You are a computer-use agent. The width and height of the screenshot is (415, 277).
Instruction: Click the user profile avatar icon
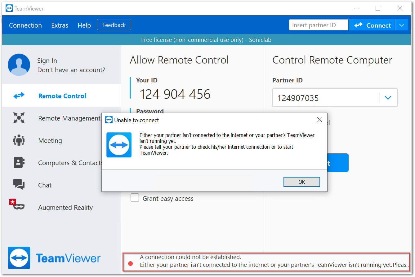coord(19,65)
